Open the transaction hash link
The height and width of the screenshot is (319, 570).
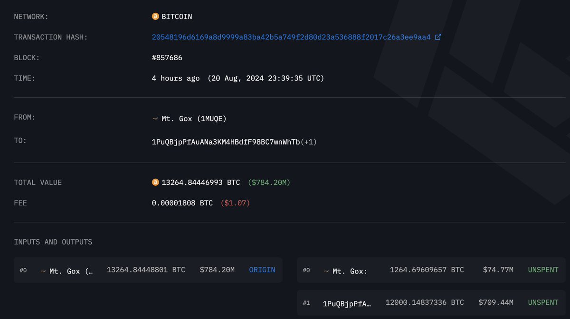pos(291,37)
